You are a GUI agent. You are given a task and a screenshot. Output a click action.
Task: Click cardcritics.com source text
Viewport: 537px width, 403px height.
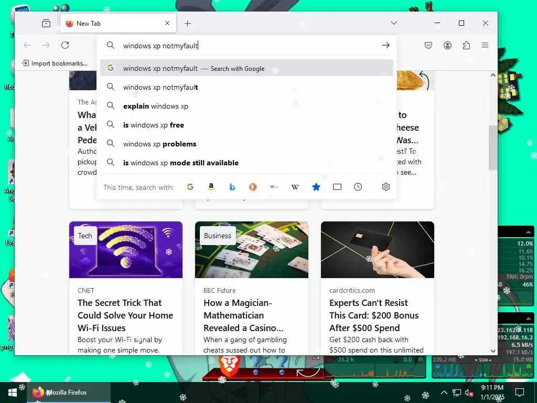pyautogui.click(x=352, y=290)
